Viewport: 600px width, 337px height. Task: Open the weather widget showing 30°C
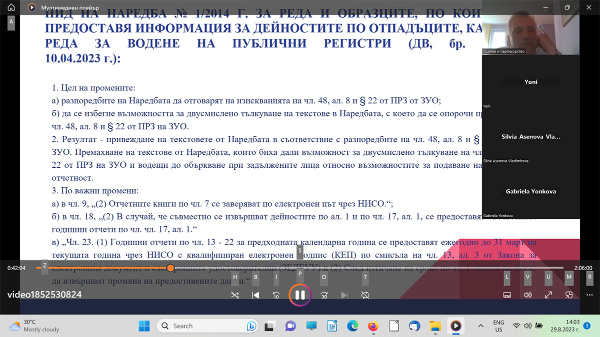34,326
